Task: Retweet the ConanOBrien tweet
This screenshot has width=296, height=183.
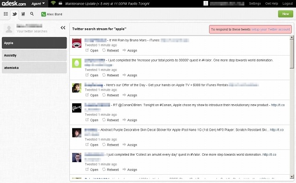Action: [x=111, y=120]
